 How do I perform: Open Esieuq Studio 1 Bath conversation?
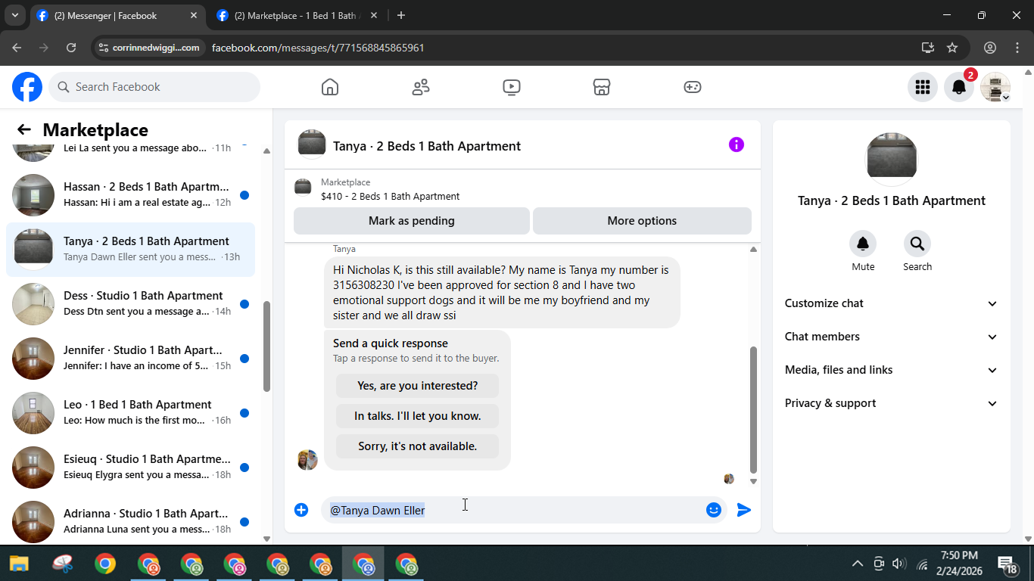(x=130, y=468)
